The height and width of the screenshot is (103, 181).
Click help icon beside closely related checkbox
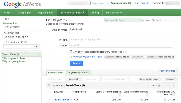[126, 51]
